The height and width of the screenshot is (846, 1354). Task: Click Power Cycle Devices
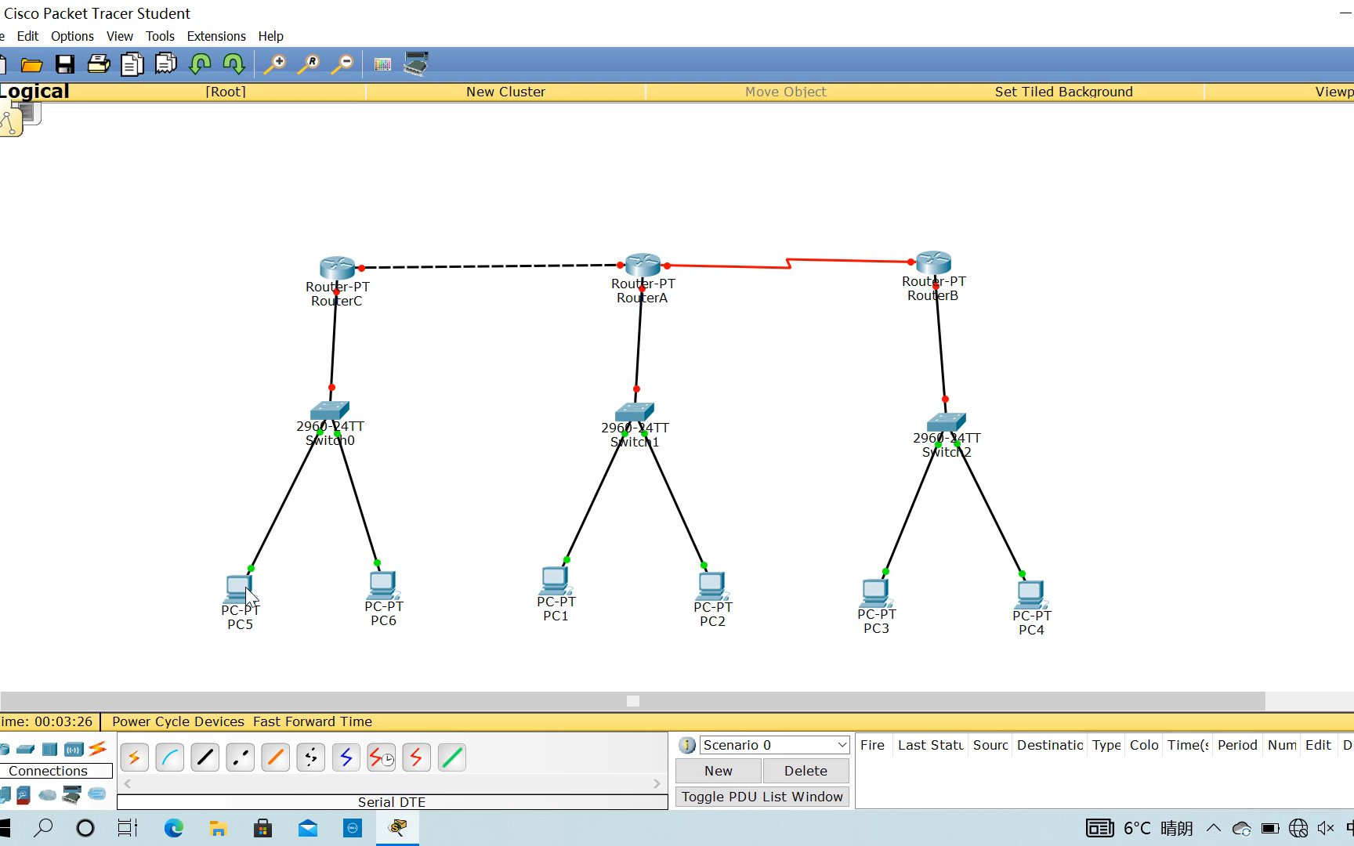(178, 721)
